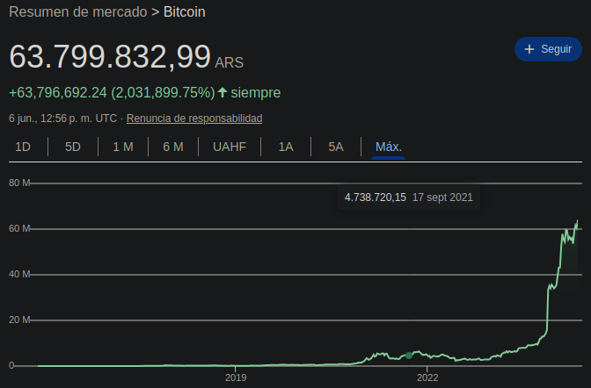Click the Bitcoin breadcrumb title
The width and height of the screenshot is (591, 388).
(x=185, y=12)
